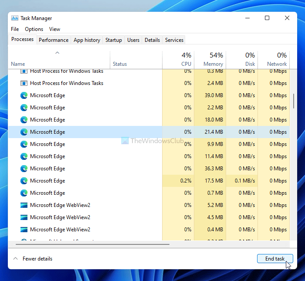305x281 pixels.
Task: Select the Microsoft Edge process using 9.9 MB
Action: (x=149, y=144)
